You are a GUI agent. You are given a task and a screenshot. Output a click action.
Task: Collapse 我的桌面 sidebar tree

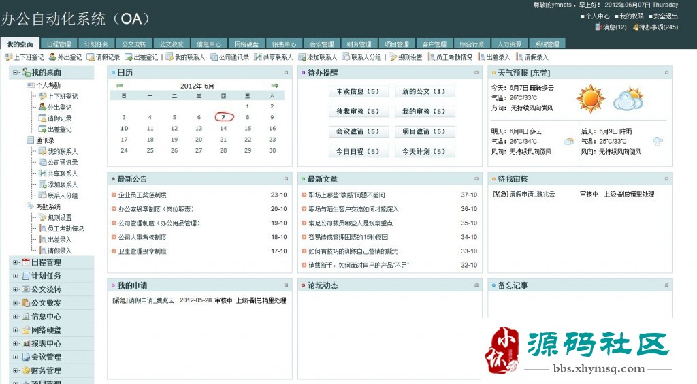pos(16,72)
